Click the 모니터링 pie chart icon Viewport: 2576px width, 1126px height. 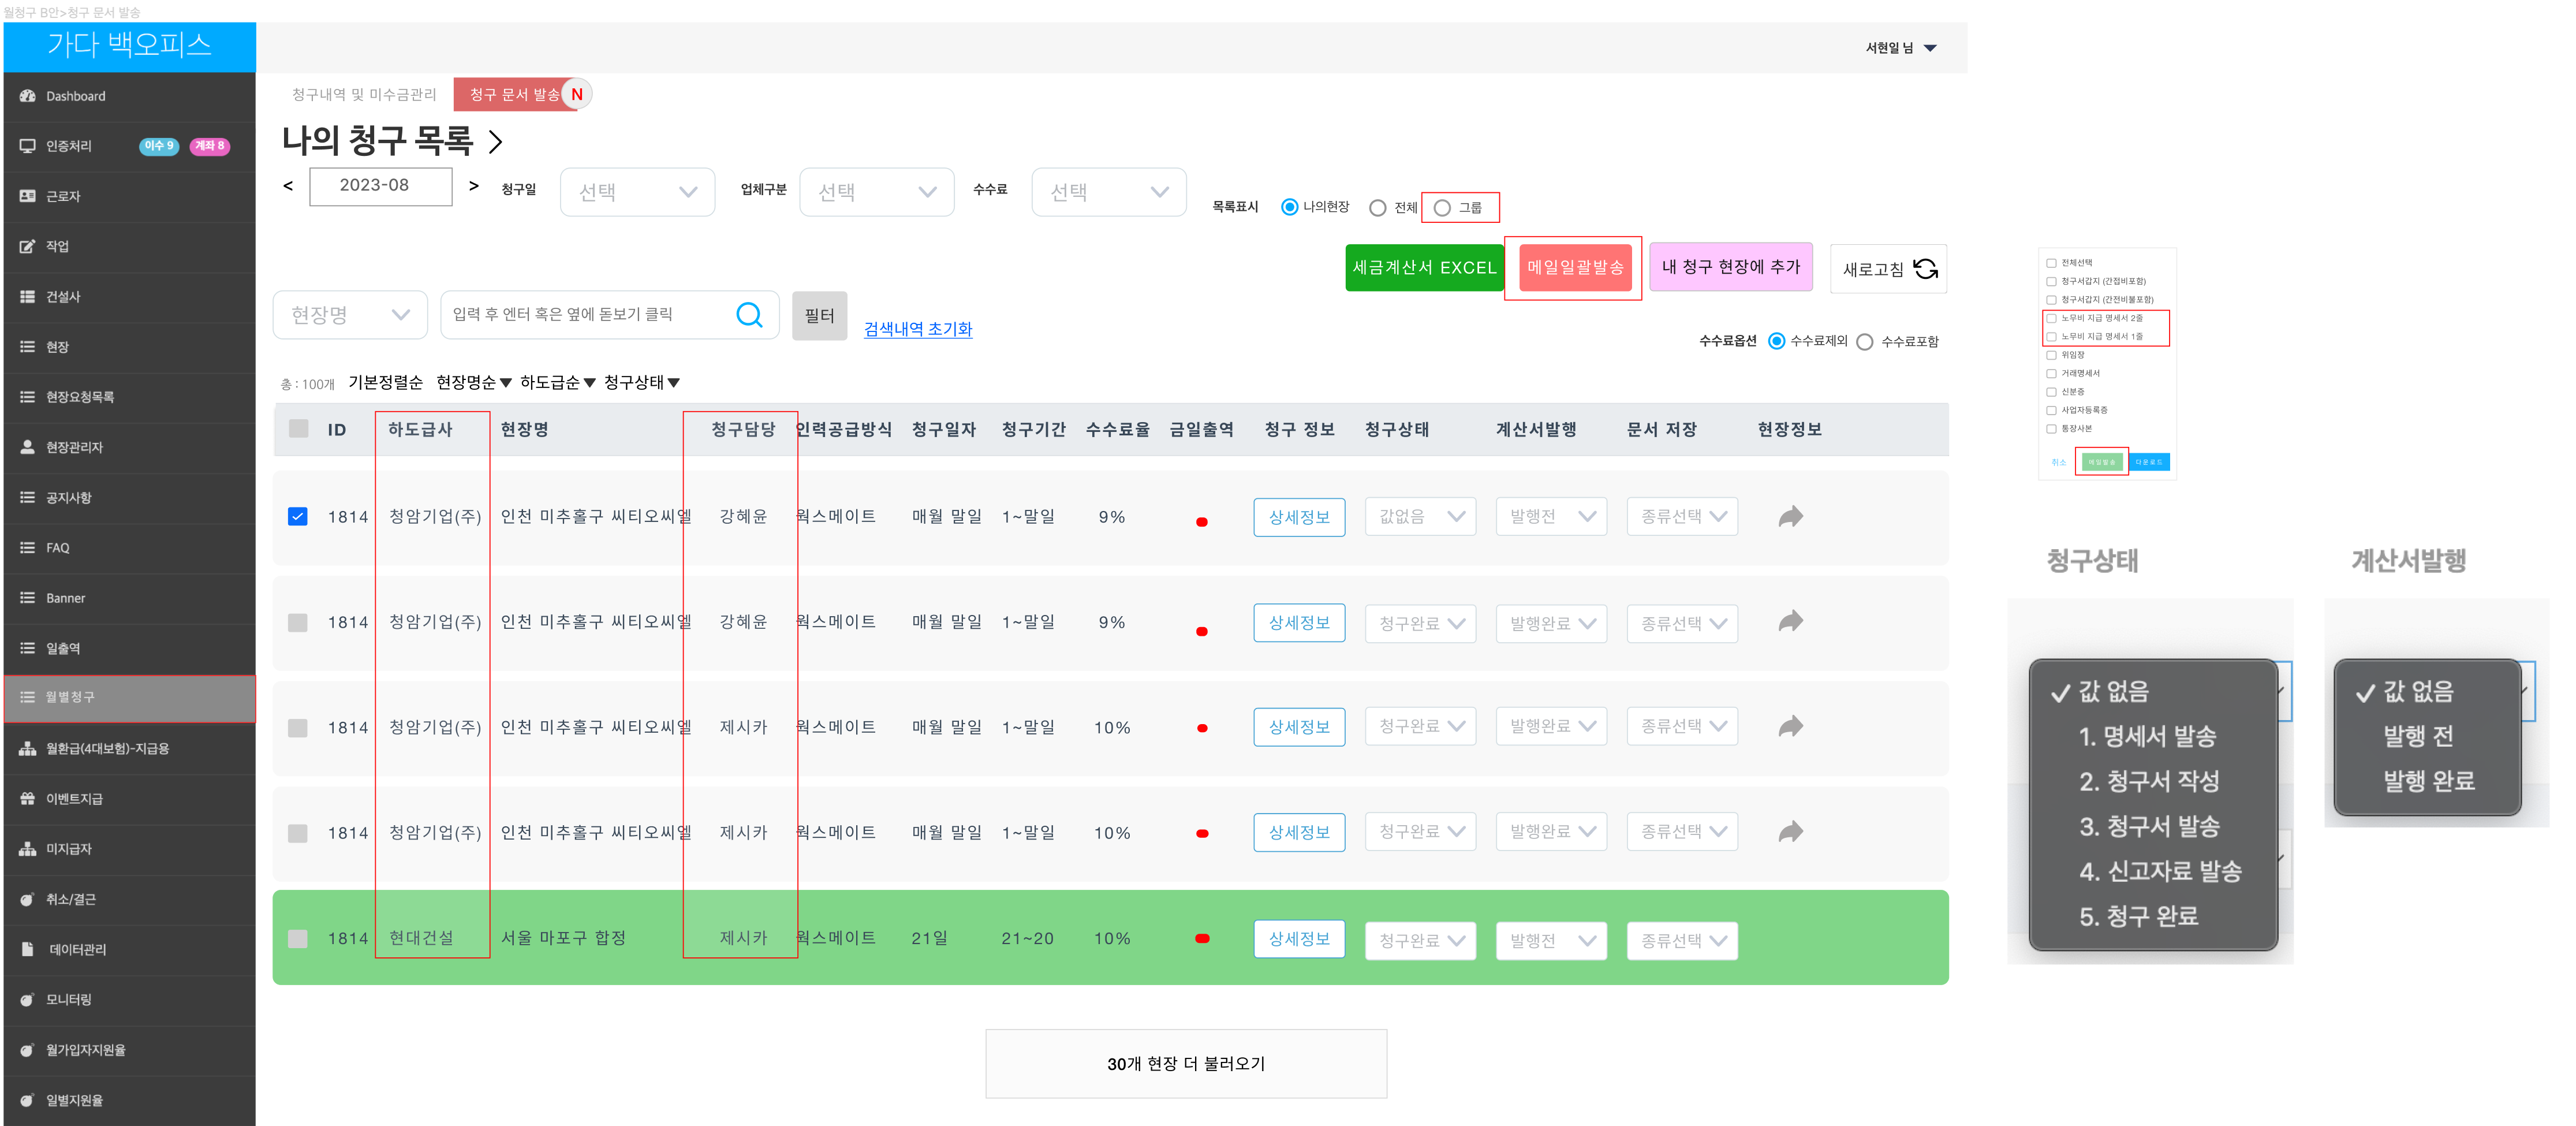pos(28,999)
